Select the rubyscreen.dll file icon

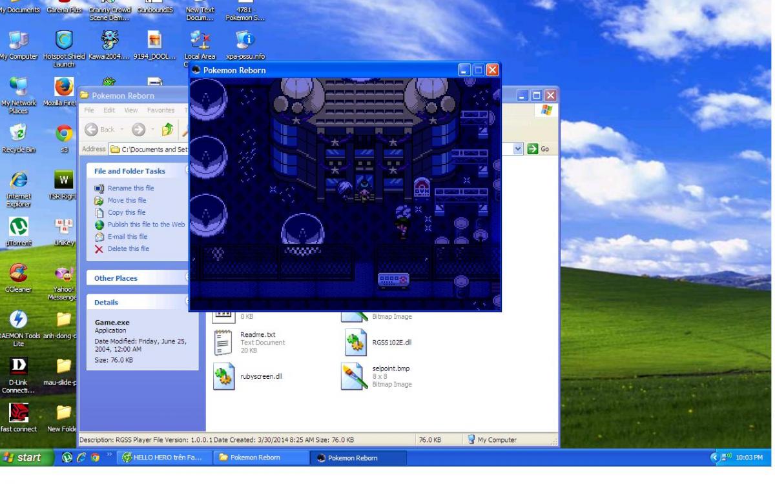222,376
